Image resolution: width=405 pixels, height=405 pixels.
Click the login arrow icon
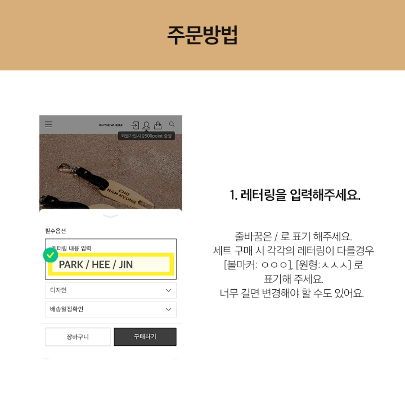point(135,125)
